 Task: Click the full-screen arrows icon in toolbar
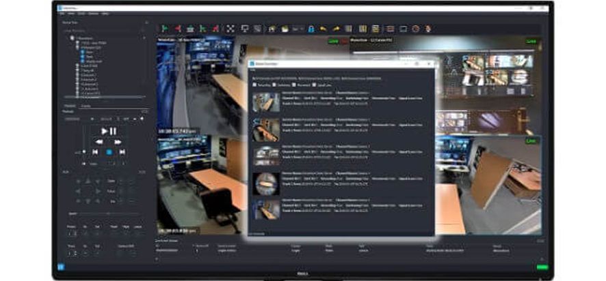tap(230, 29)
